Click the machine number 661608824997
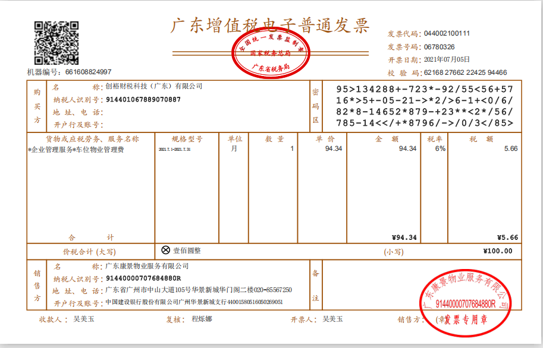This screenshot has height=348, width=543. click(x=88, y=72)
